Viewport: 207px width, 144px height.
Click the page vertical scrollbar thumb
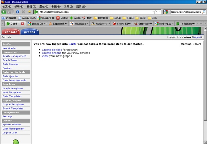tap(205, 75)
